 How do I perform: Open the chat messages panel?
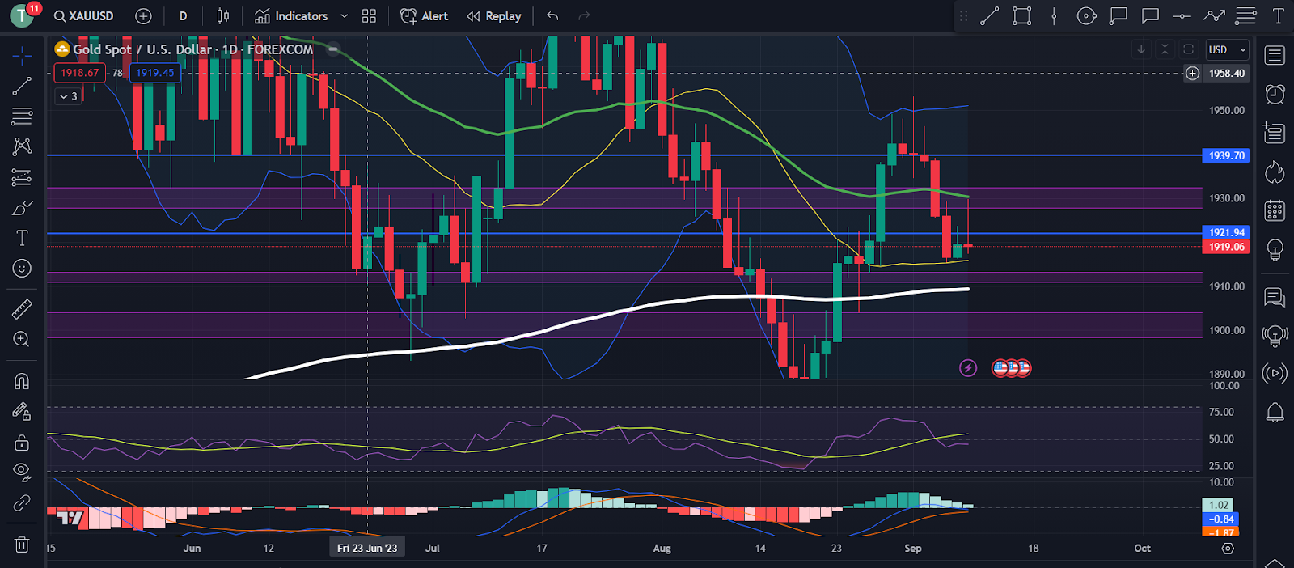(1275, 298)
